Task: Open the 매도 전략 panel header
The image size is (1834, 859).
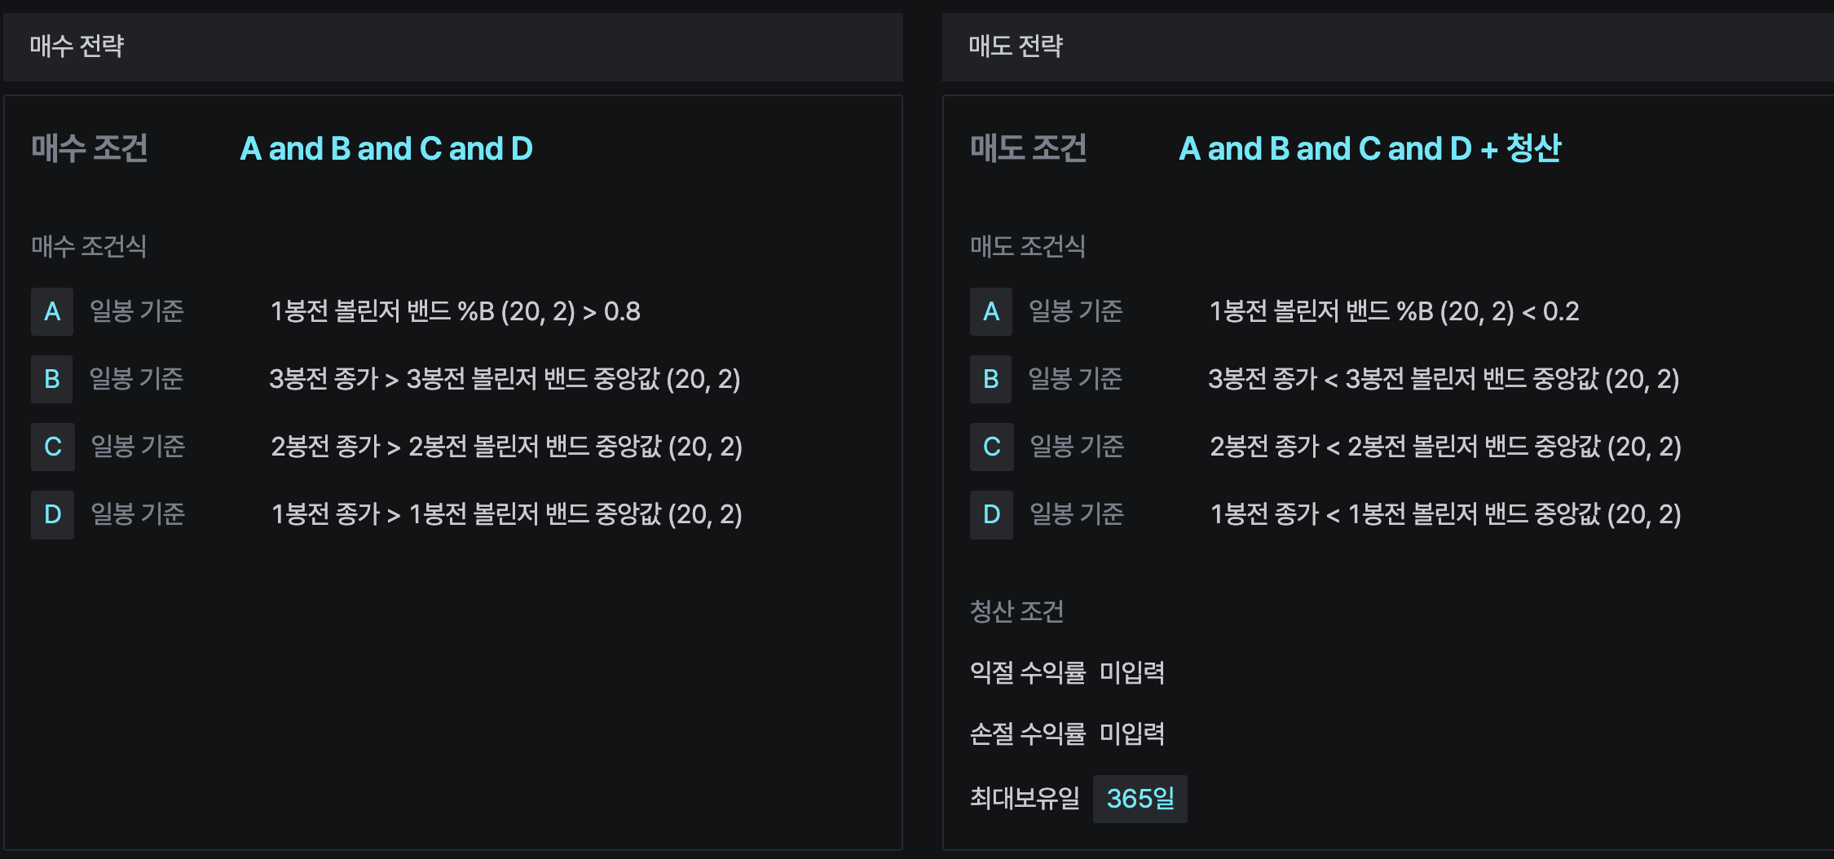Action: pos(1016,46)
